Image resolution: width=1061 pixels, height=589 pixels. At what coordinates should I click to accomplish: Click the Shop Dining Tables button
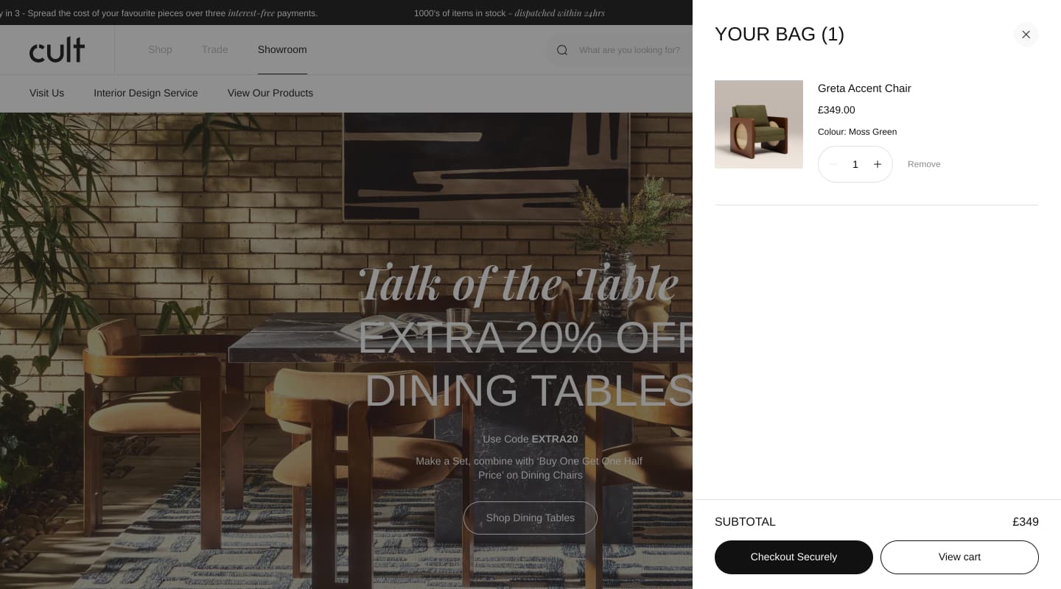tap(530, 518)
